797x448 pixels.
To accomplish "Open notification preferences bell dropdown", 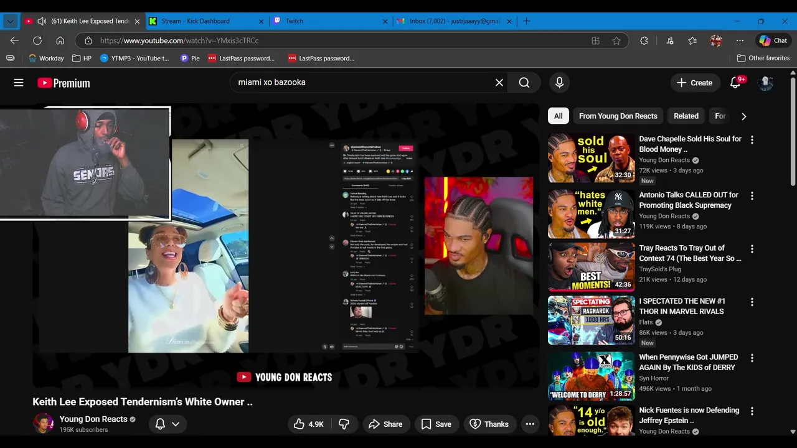I will pos(167,424).
